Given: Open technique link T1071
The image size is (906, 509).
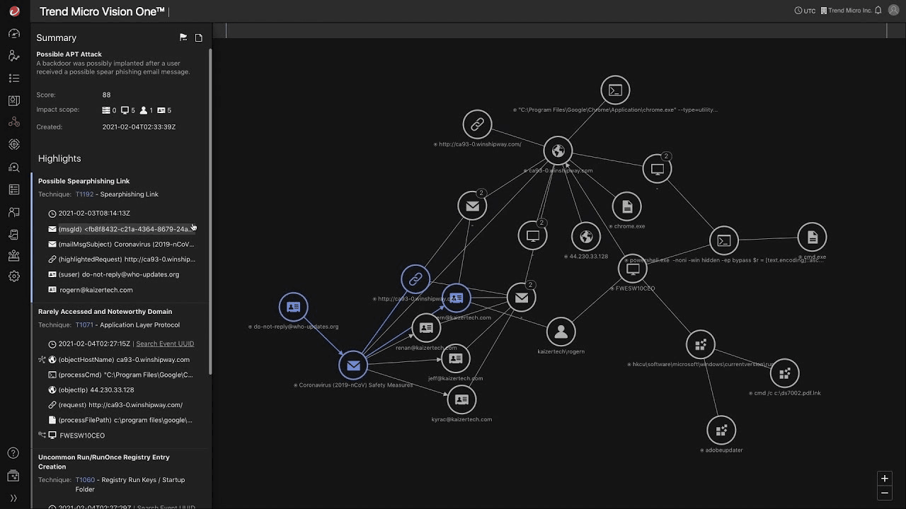Looking at the screenshot, I should [x=84, y=325].
